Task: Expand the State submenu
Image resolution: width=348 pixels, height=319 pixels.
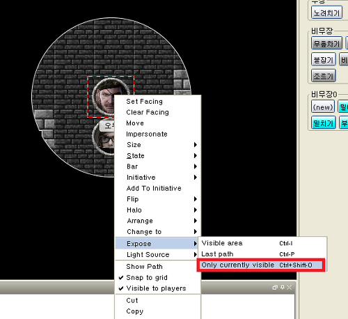Action: [x=158, y=155]
